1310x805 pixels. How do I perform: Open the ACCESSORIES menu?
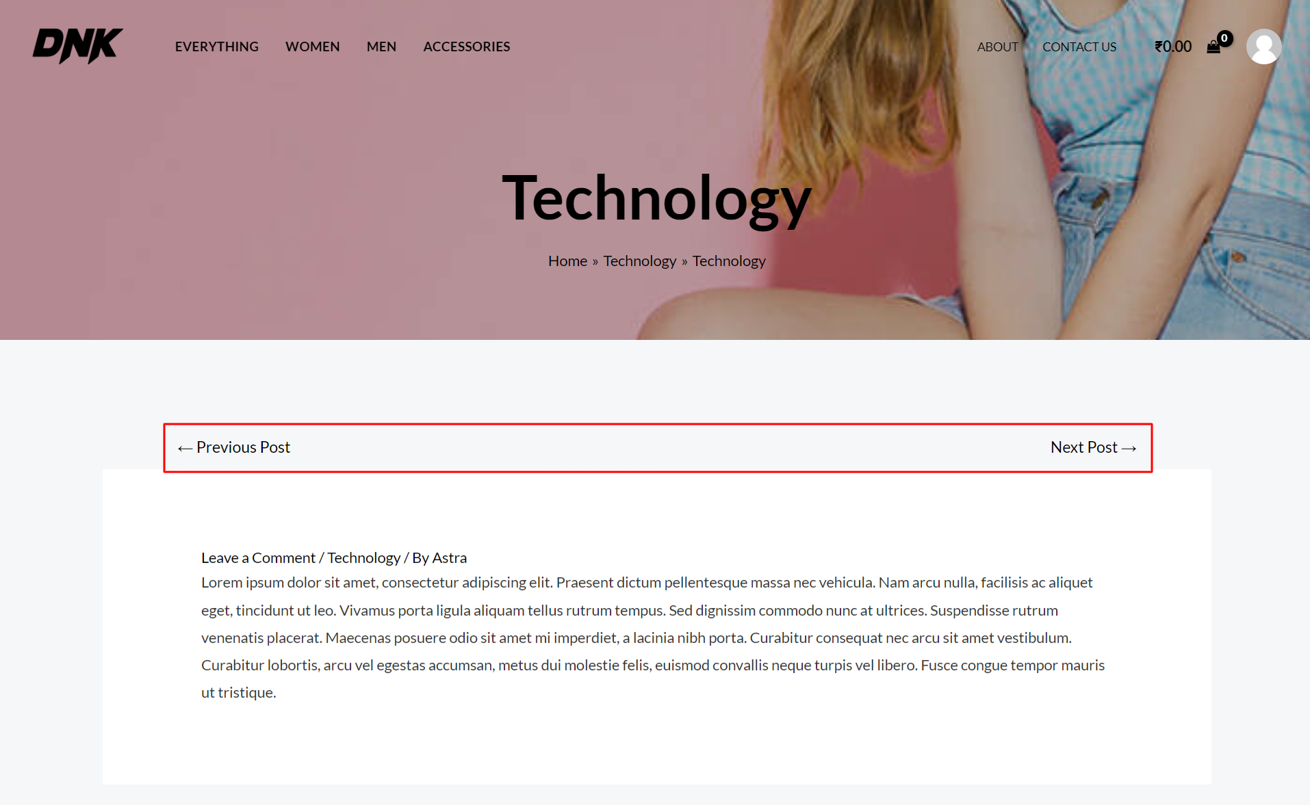pyautogui.click(x=466, y=46)
